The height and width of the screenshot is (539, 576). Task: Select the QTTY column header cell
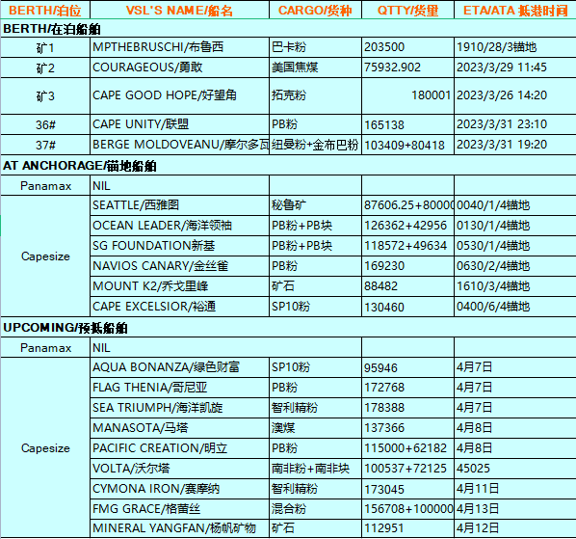click(407, 10)
